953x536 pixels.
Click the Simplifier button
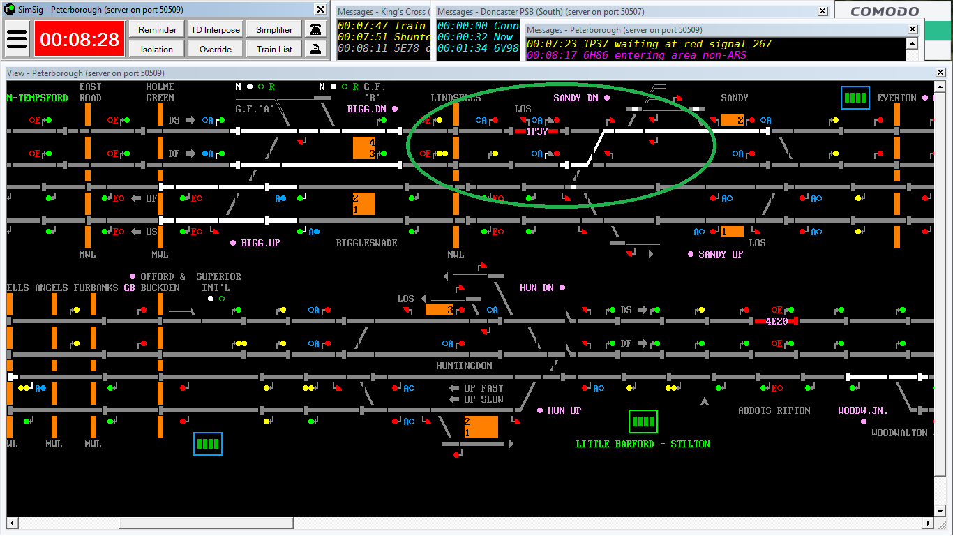pyautogui.click(x=274, y=29)
